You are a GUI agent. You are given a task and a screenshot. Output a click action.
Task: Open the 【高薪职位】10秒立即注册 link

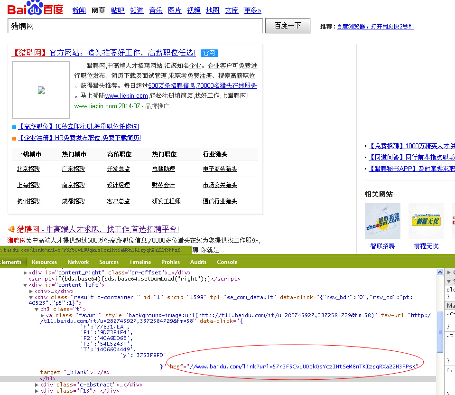[x=78, y=126]
